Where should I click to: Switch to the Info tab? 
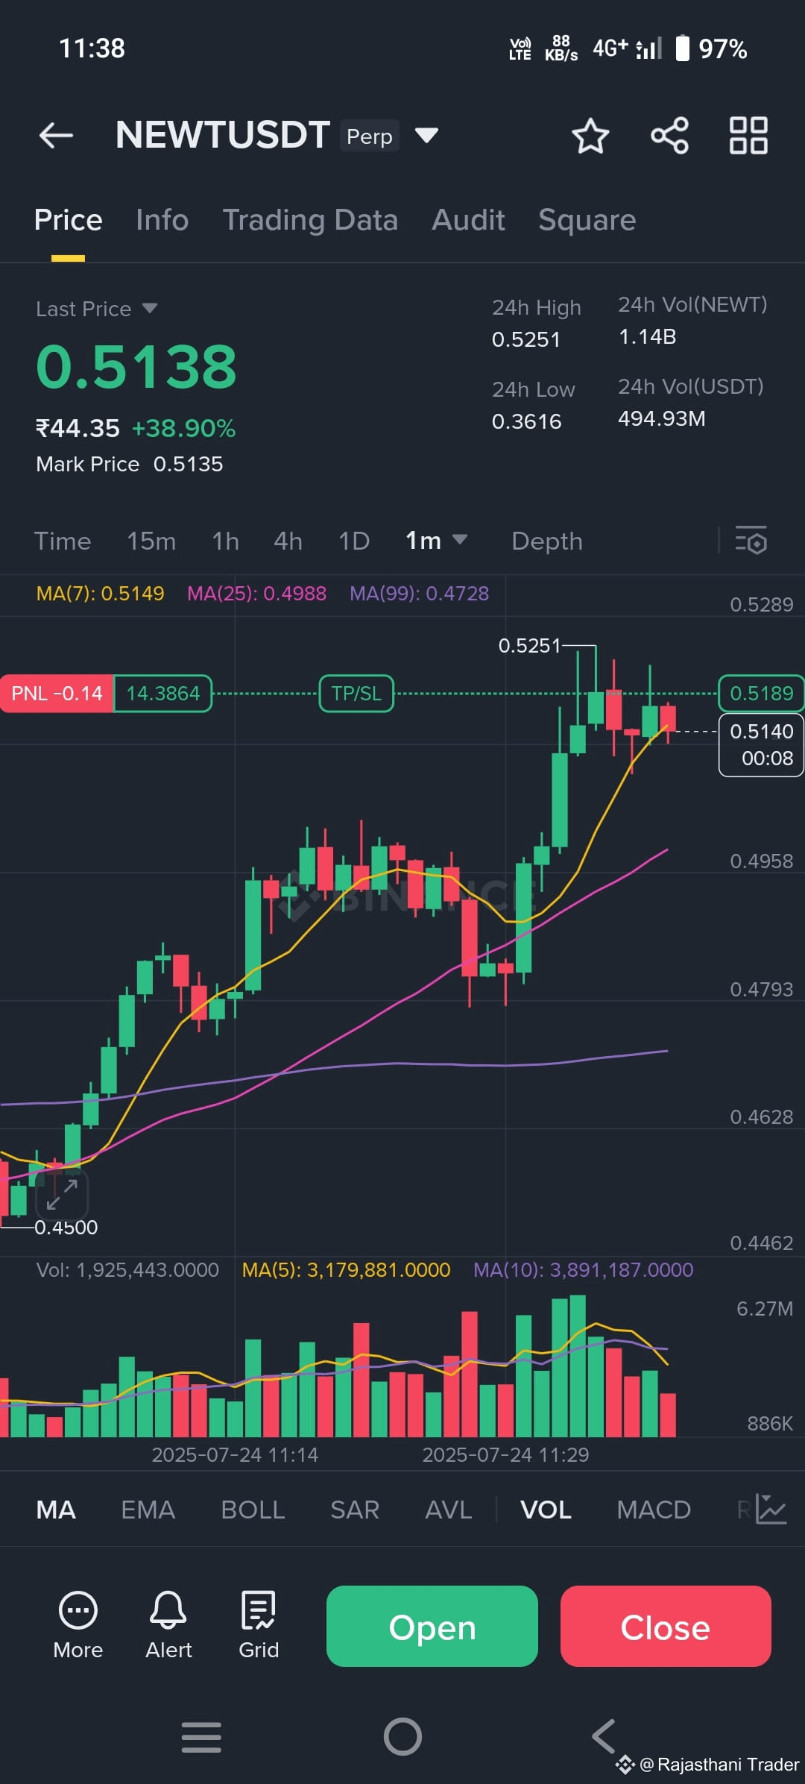[x=162, y=220]
